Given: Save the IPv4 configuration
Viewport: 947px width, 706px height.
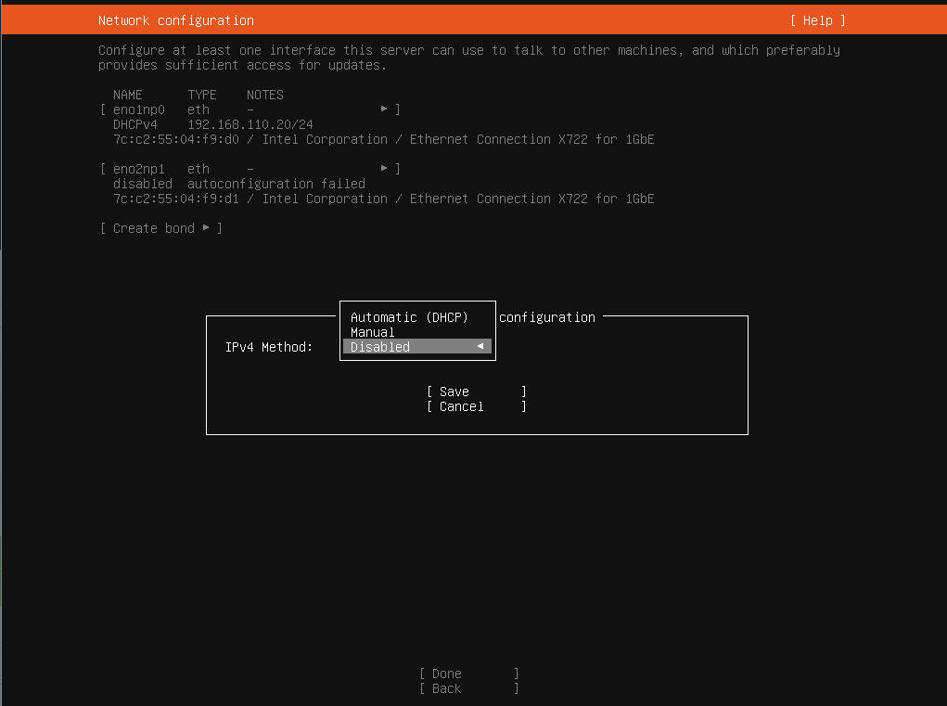Looking at the screenshot, I should [x=454, y=392].
